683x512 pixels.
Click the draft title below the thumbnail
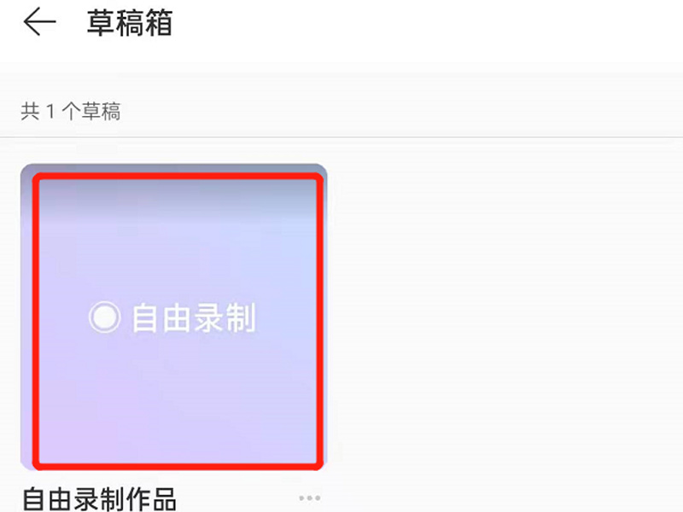pos(99,499)
